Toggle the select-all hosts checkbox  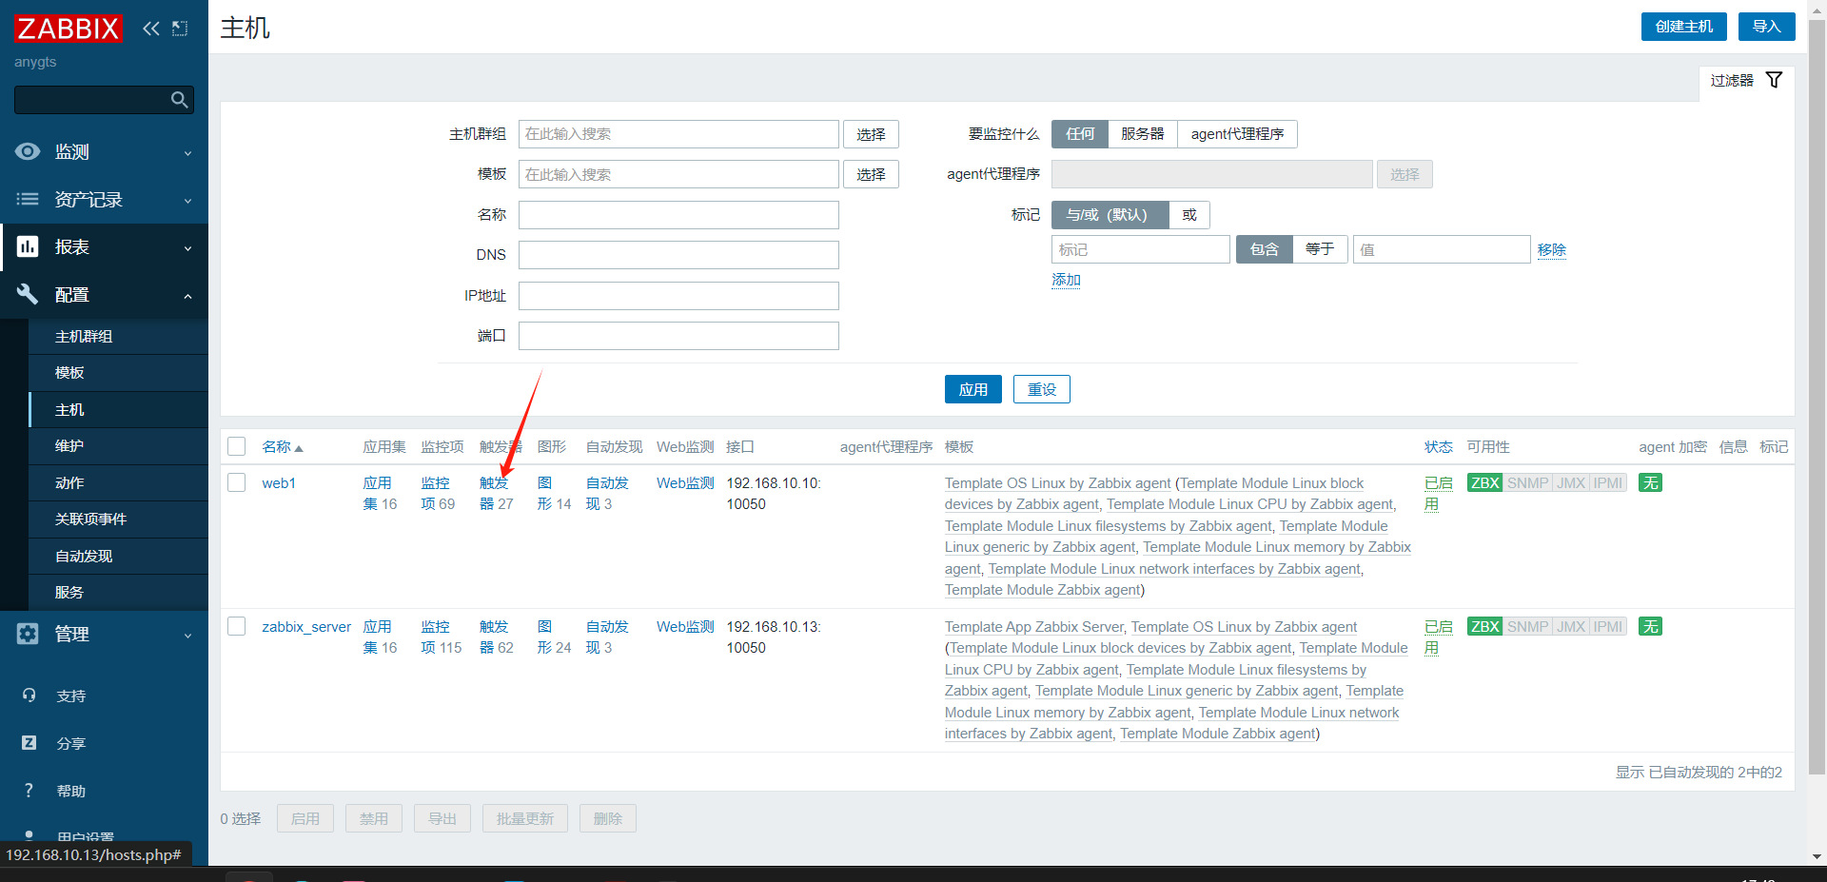237,446
